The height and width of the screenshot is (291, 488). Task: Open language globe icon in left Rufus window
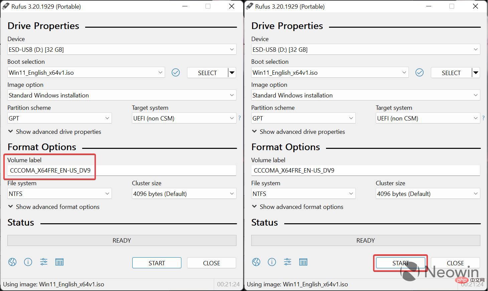[x=12, y=262]
